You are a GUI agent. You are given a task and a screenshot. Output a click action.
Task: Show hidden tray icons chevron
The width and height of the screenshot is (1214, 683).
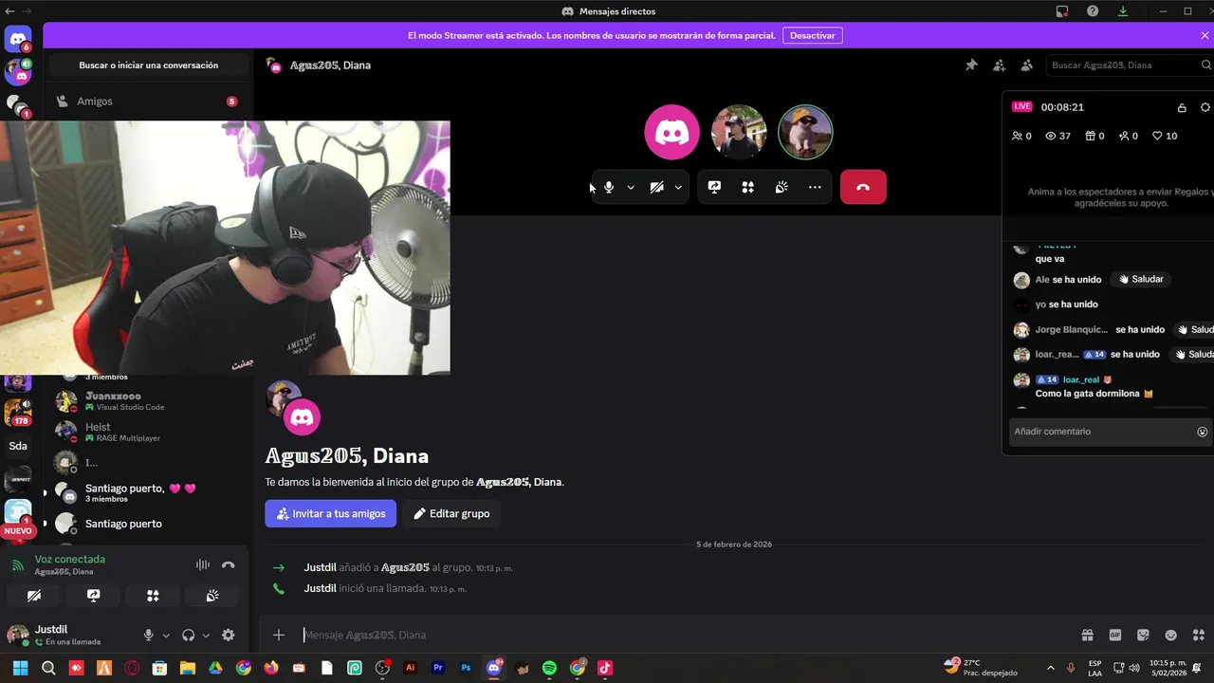1050,668
